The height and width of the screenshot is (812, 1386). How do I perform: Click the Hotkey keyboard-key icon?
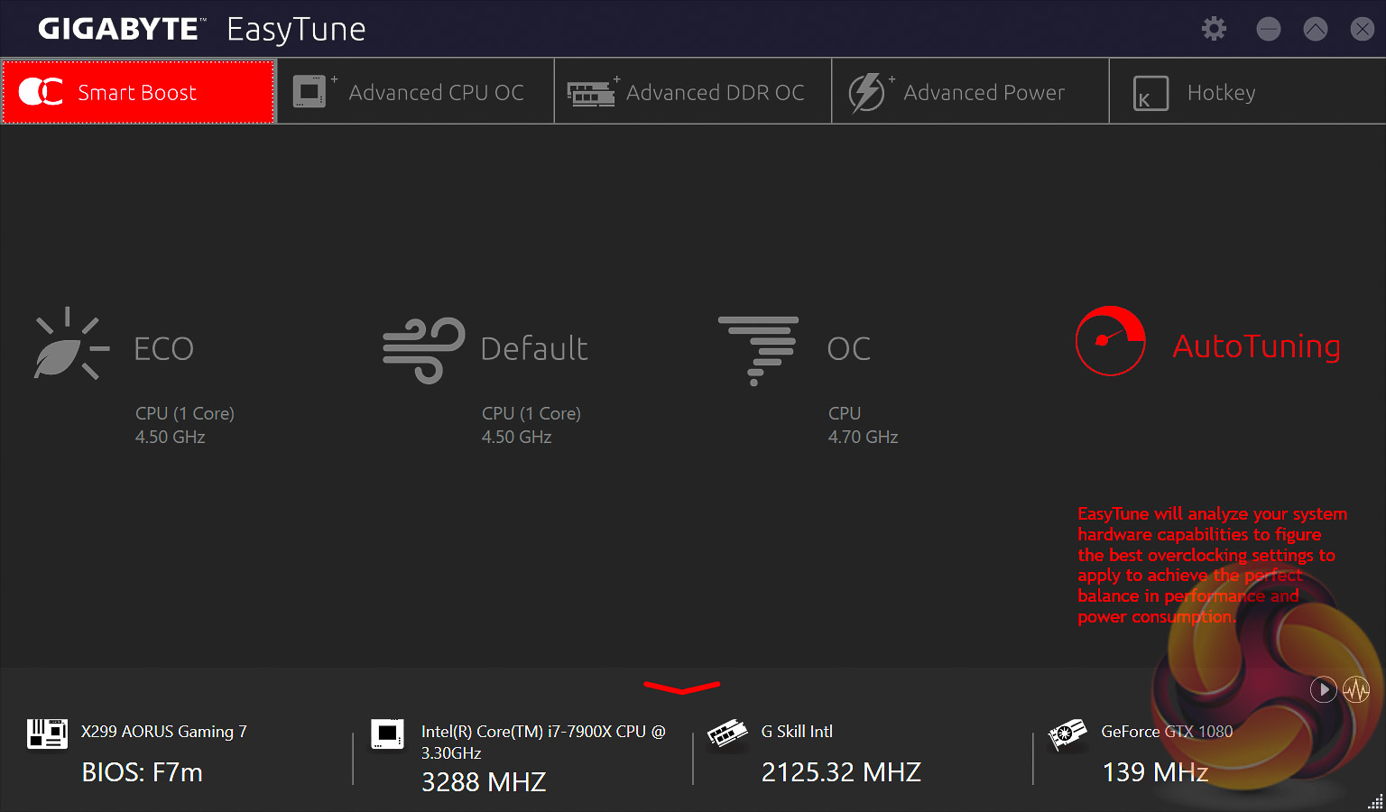[1150, 93]
